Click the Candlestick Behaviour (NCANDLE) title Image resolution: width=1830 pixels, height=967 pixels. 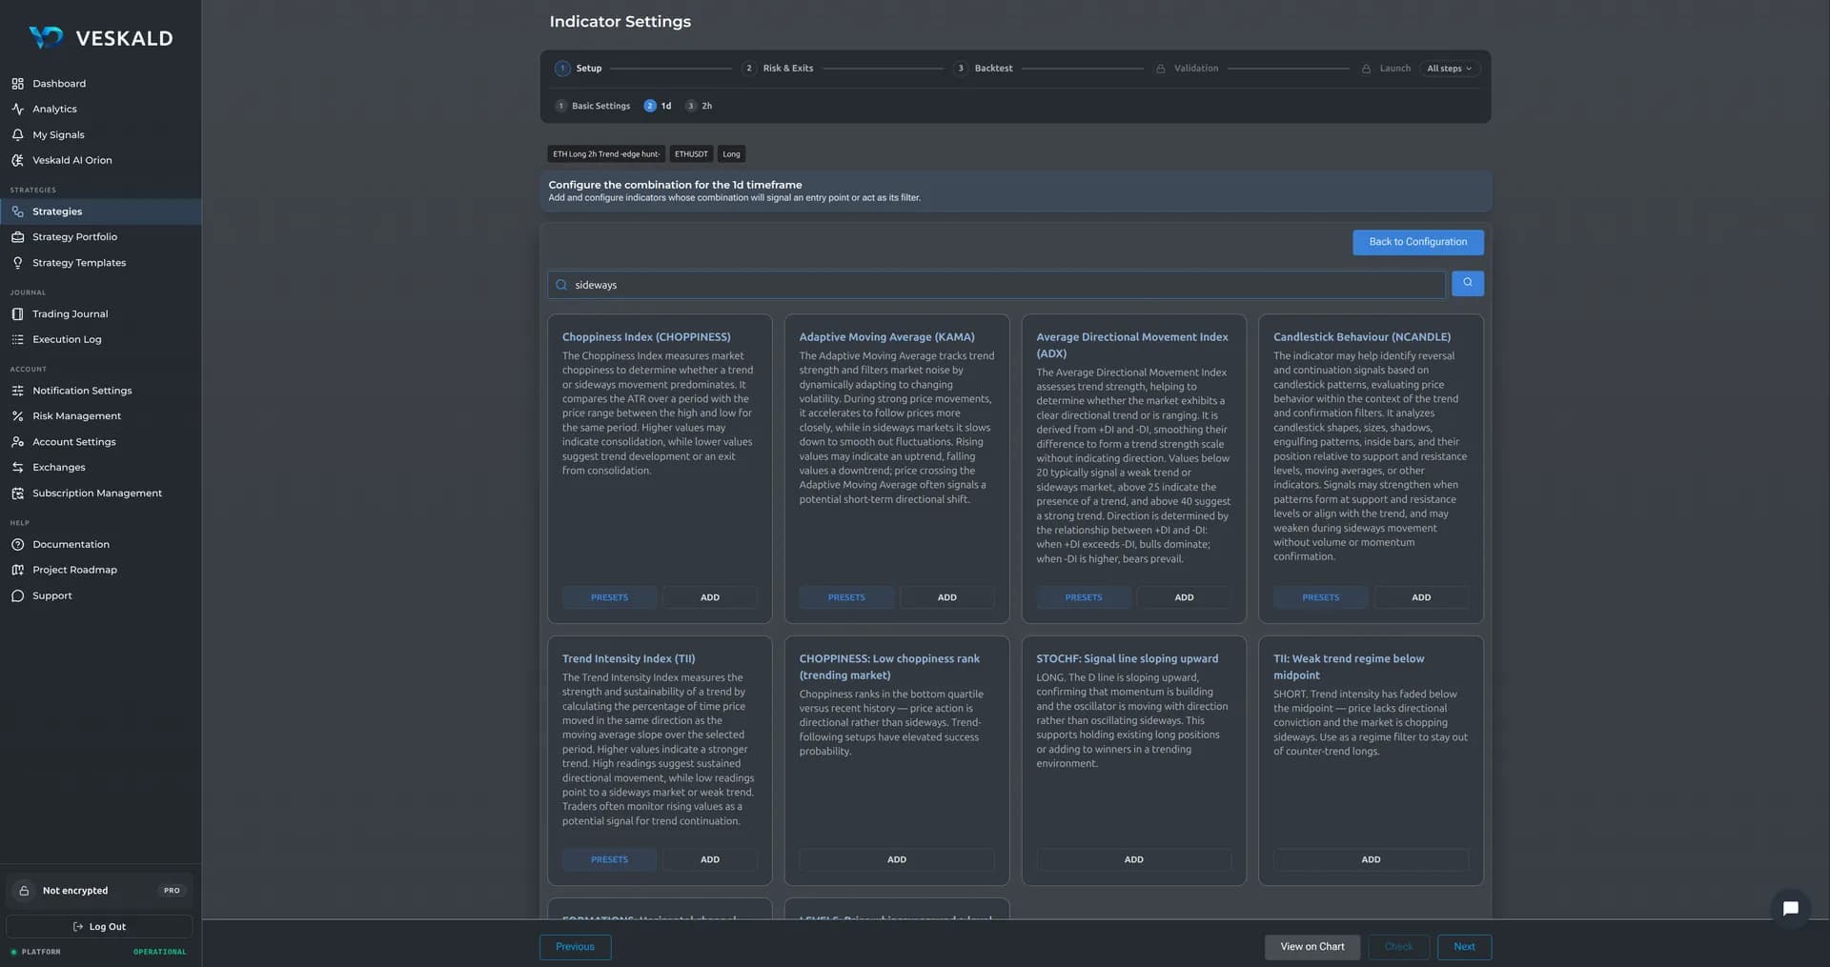coord(1362,337)
